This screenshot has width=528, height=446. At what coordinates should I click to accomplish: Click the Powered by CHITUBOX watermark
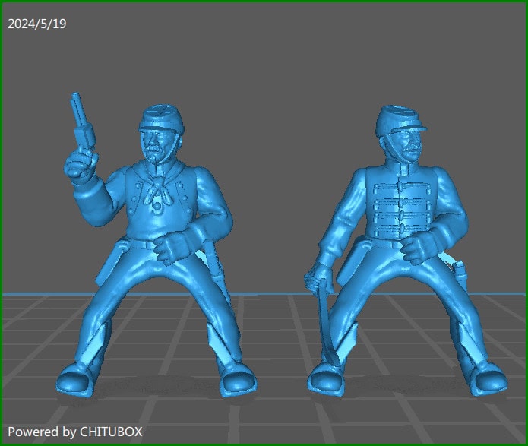pos(74,432)
